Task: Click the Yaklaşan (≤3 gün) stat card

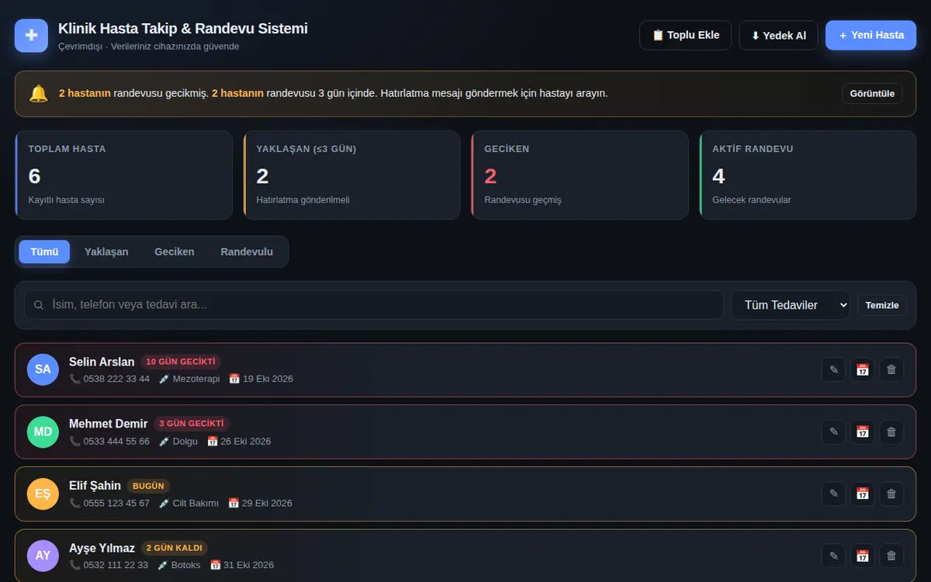Action: click(x=351, y=175)
